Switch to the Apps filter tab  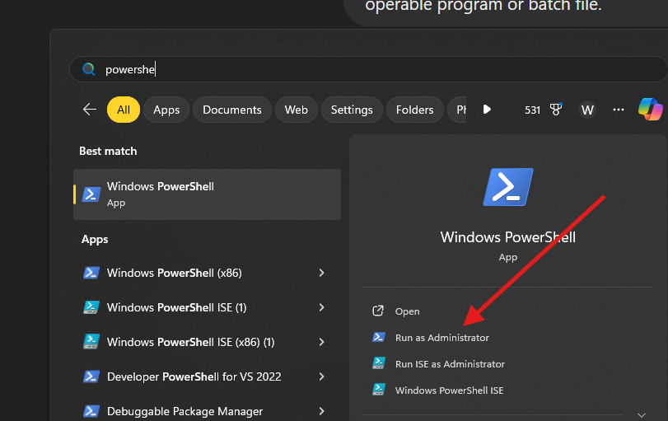[166, 110]
